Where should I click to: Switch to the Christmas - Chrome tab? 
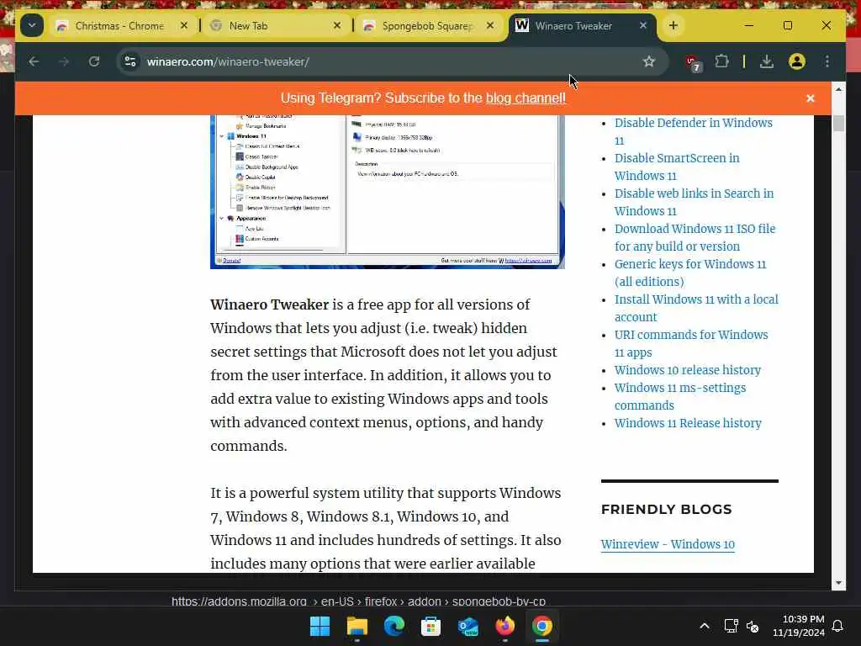pos(123,26)
